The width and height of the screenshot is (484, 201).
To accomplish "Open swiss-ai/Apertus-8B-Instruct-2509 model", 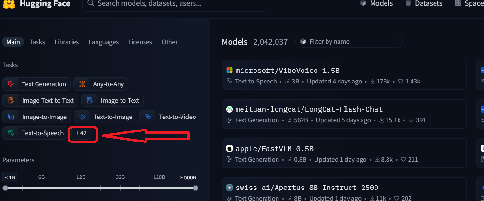I will (307, 188).
